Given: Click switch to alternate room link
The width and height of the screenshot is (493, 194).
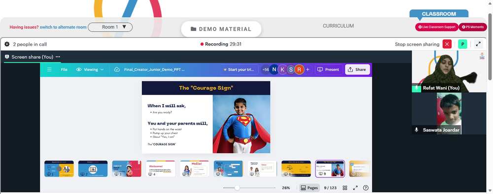Looking at the screenshot, I should (63, 27).
